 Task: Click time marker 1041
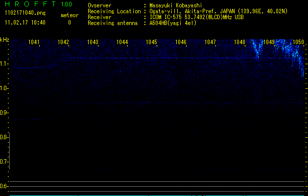[x=34, y=42]
